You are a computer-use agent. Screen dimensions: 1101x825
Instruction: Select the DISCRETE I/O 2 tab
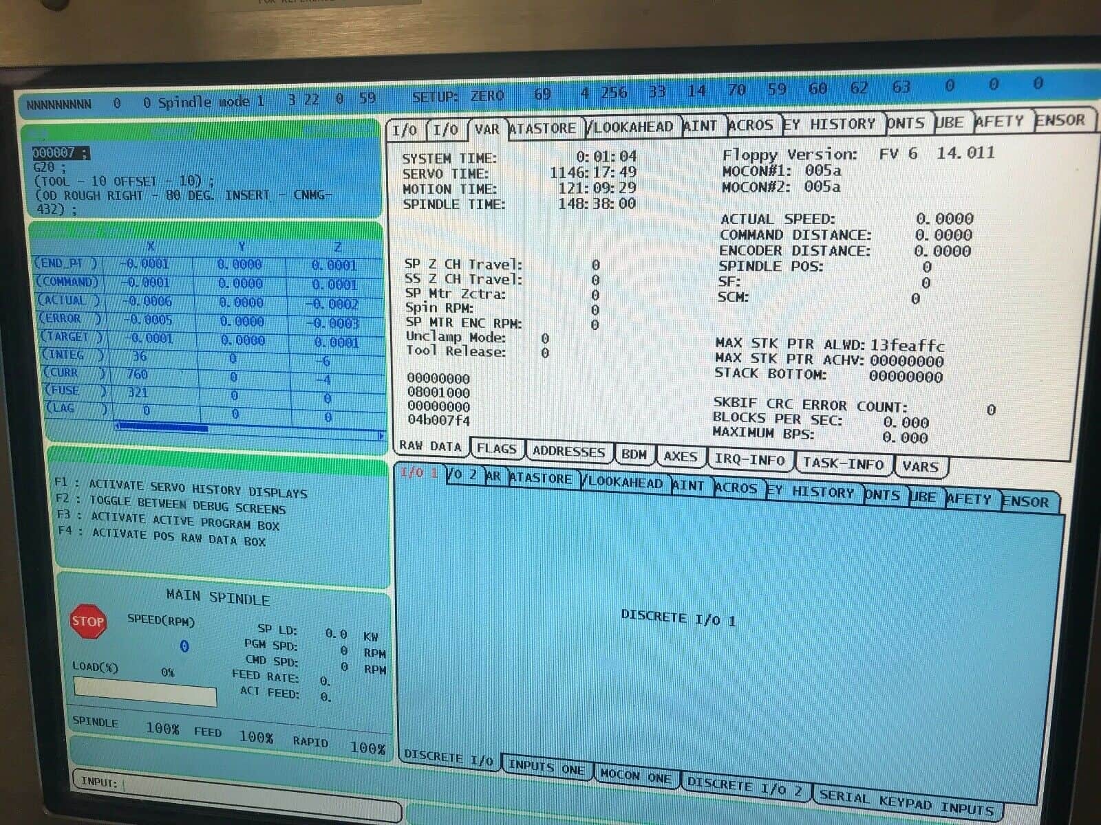click(x=745, y=786)
